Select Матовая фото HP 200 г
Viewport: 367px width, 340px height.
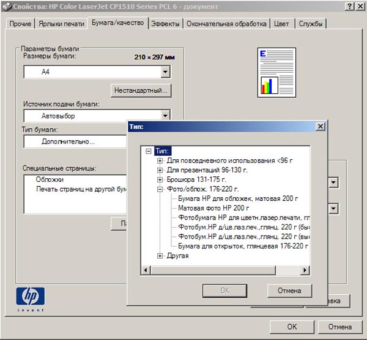[213, 208]
